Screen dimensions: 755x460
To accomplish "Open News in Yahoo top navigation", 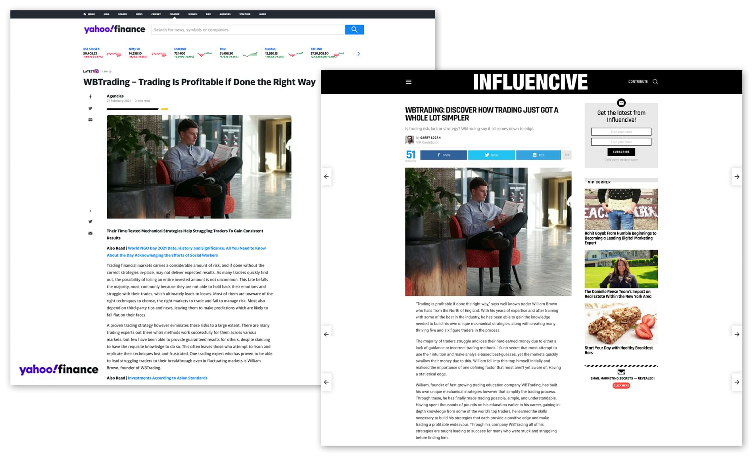I will tap(139, 14).
